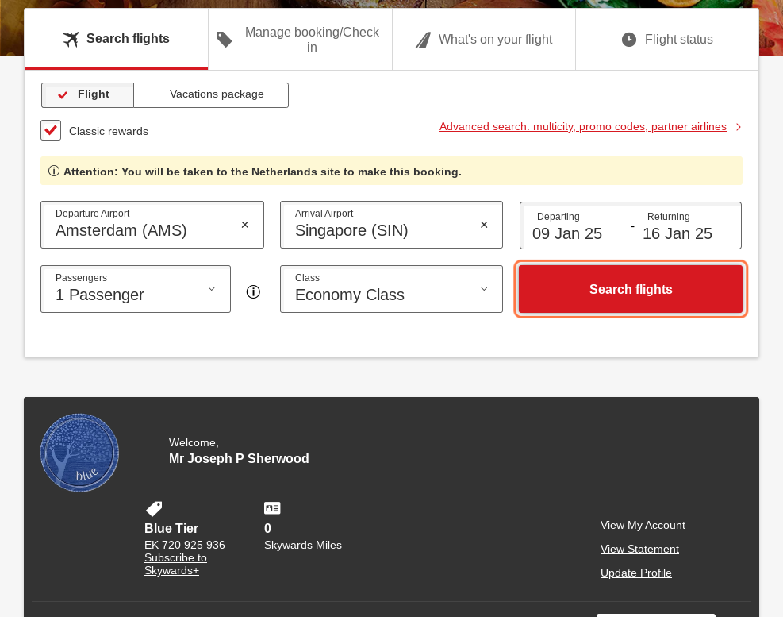The image size is (783, 617).
Task: Click the EK 720 925 936 membership number
Action: 185,545
